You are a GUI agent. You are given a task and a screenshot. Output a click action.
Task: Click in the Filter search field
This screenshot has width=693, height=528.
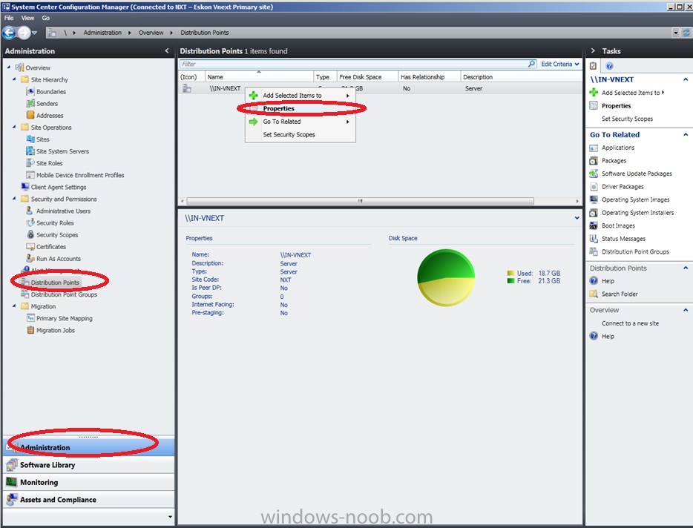pyautogui.click(x=354, y=64)
